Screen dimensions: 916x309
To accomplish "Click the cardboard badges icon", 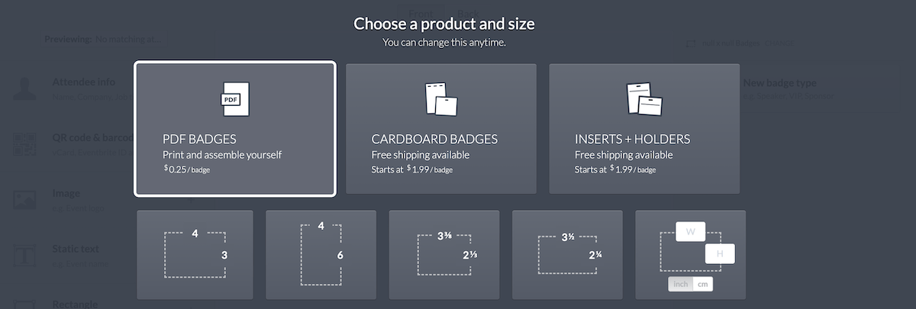I will 441,99.
